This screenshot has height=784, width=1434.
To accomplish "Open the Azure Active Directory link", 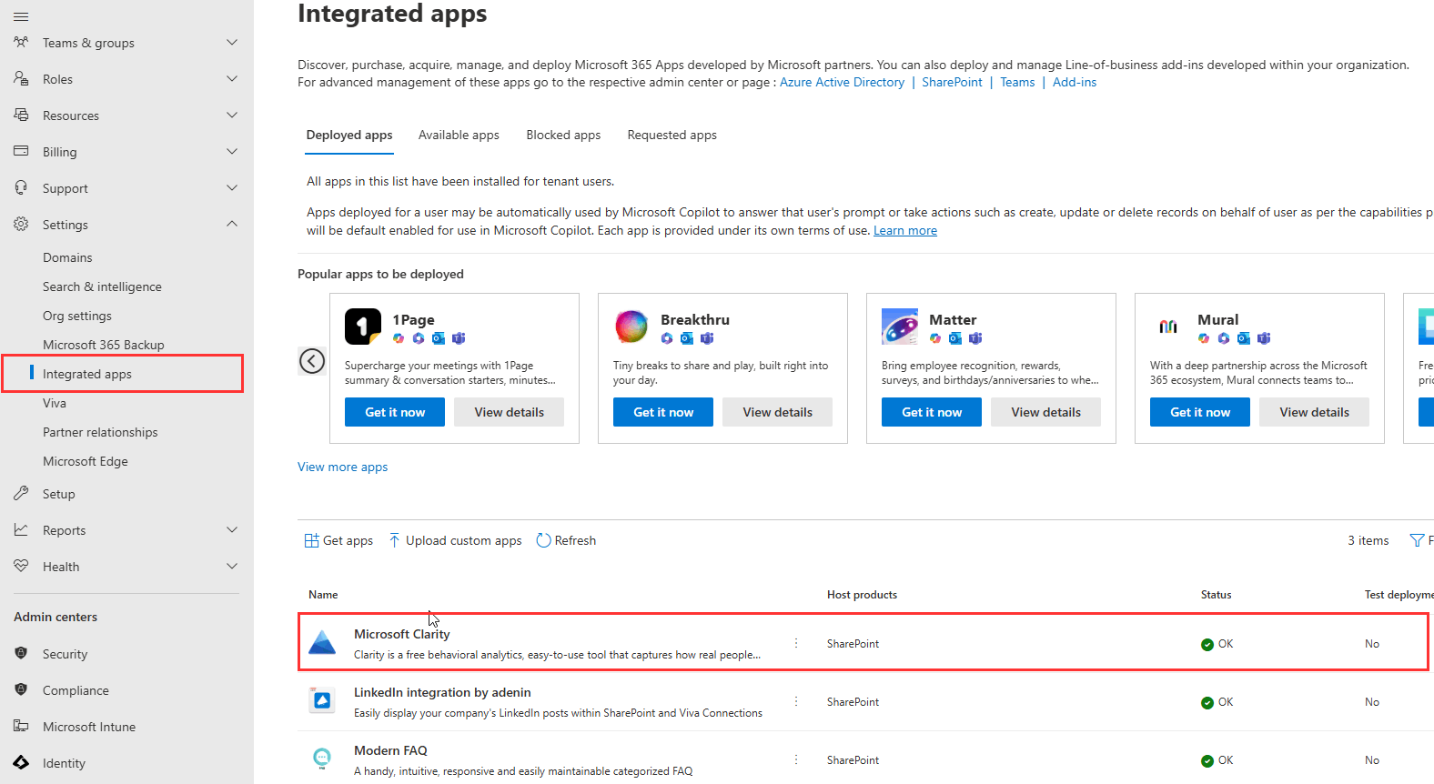I will point(842,82).
